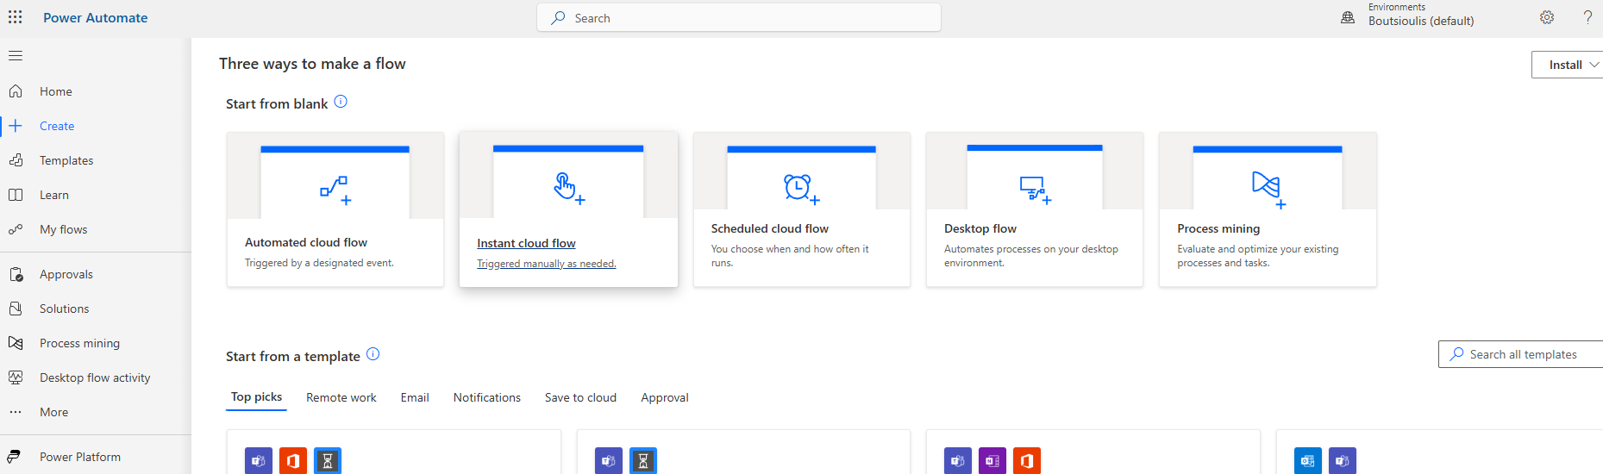
Task: Switch to the Notifications tab
Action: point(487,397)
